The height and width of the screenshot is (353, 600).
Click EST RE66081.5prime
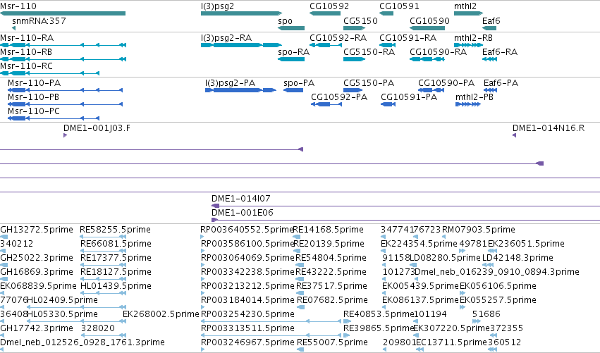coord(116,244)
